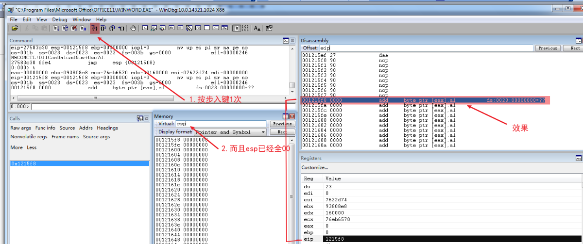Image resolution: width=583 pixels, height=244 pixels.
Task: Click Less in Calls pane
Action: tap(32, 147)
